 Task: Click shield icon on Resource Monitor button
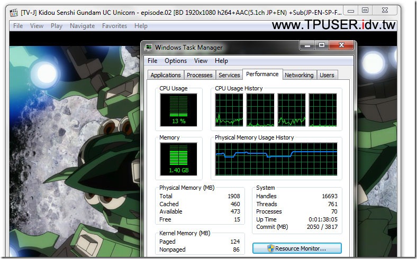coord(270,248)
